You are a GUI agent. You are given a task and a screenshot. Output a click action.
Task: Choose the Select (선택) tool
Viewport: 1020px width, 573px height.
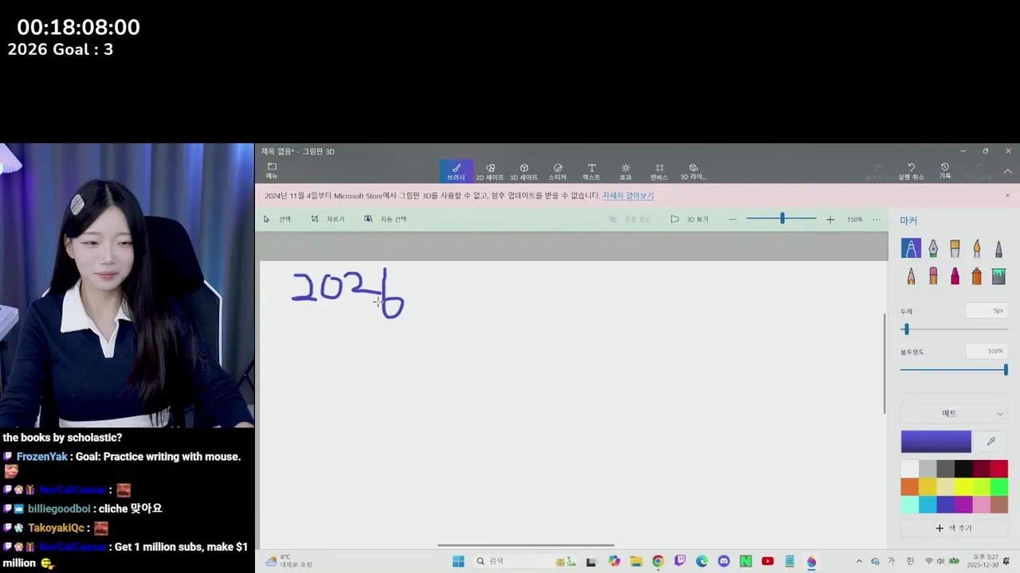click(x=277, y=219)
